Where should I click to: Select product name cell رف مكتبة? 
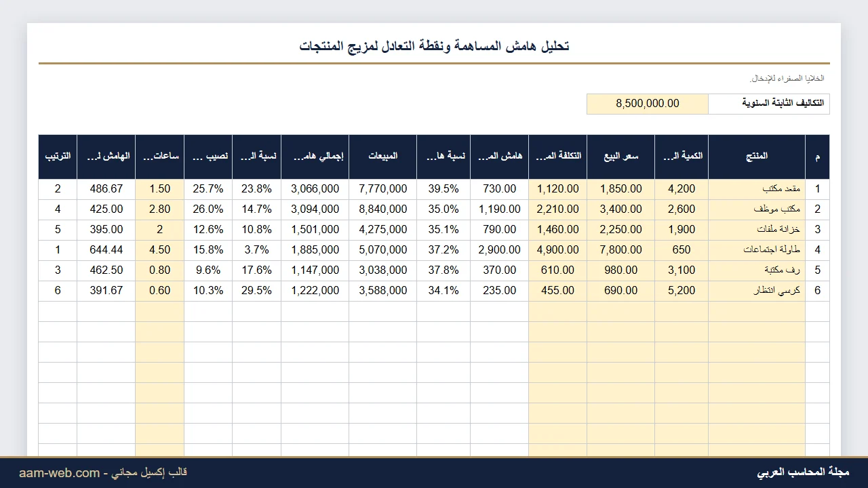(x=757, y=270)
